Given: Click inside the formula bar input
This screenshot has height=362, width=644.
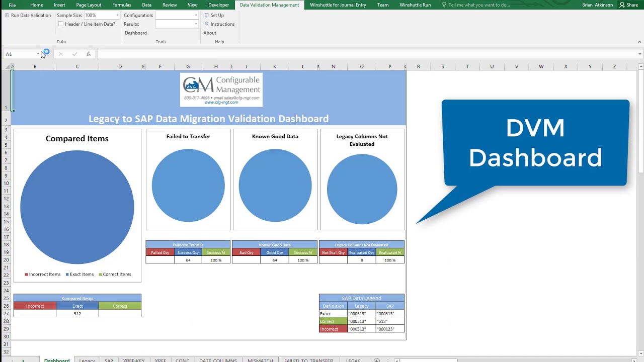Looking at the screenshot, I should pyautogui.click(x=366, y=54).
